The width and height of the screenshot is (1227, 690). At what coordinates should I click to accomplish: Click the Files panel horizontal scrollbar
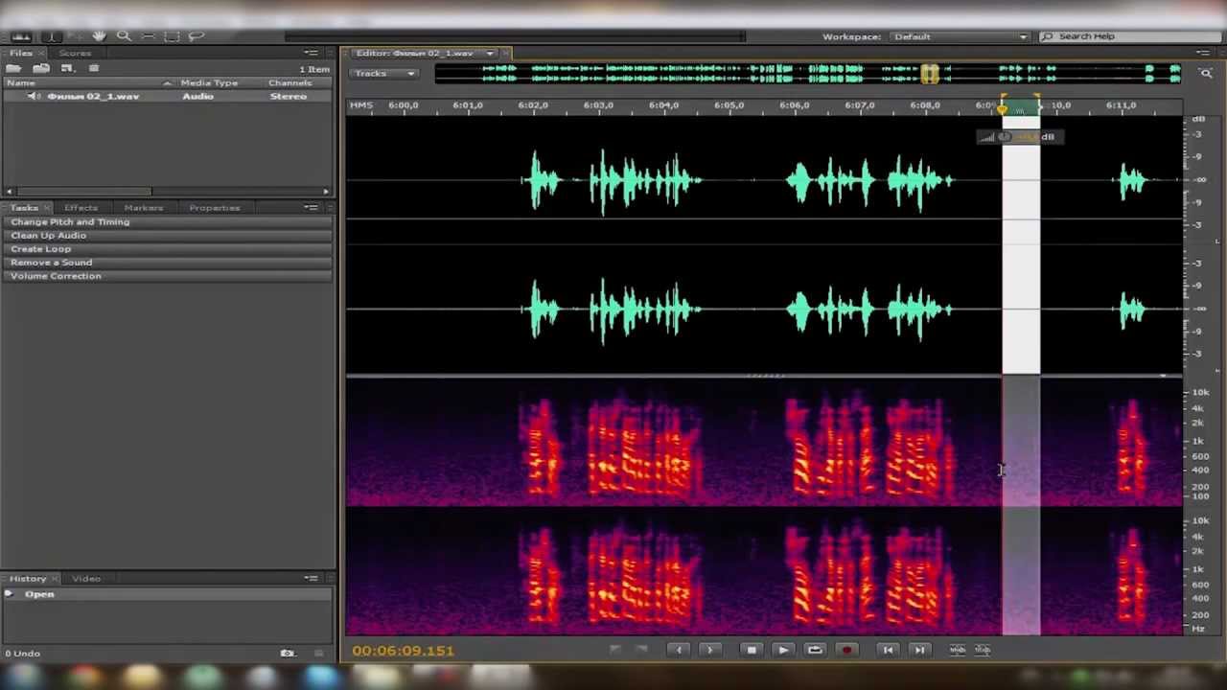[x=83, y=192]
